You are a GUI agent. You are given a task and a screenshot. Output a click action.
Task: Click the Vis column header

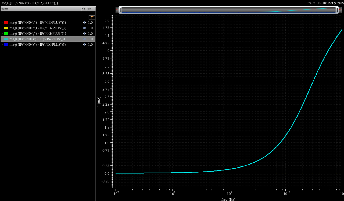click(x=84, y=9)
